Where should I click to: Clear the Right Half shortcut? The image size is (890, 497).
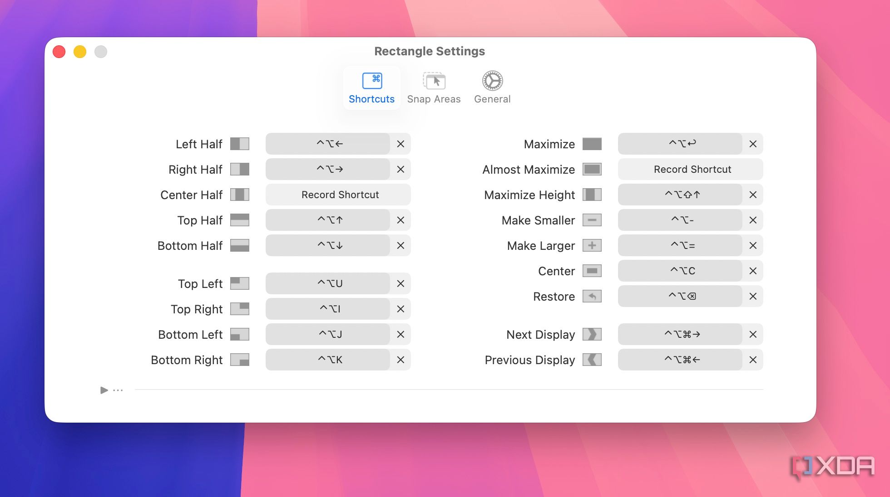(x=400, y=169)
